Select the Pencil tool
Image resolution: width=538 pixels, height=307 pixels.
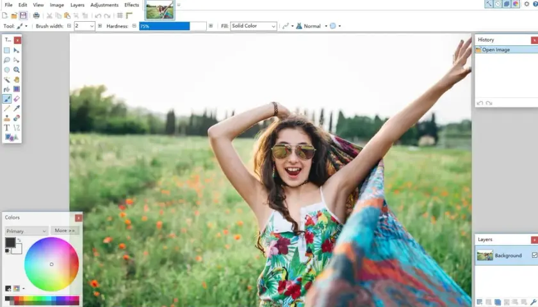click(x=7, y=108)
